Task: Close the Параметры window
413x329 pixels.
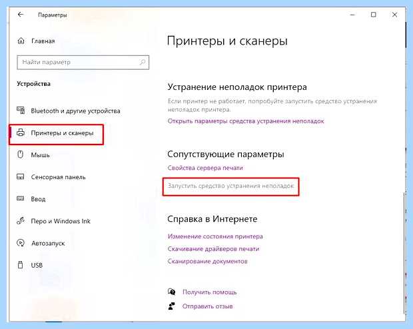Action: click(x=394, y=15)
